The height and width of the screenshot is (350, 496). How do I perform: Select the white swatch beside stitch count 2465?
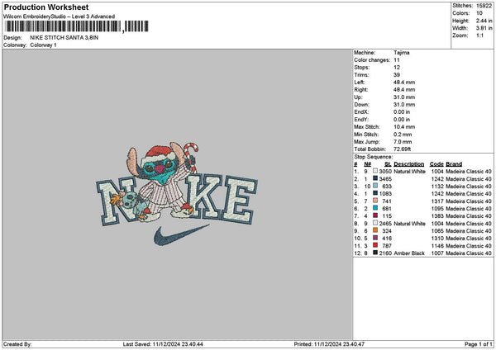(375, 223)
